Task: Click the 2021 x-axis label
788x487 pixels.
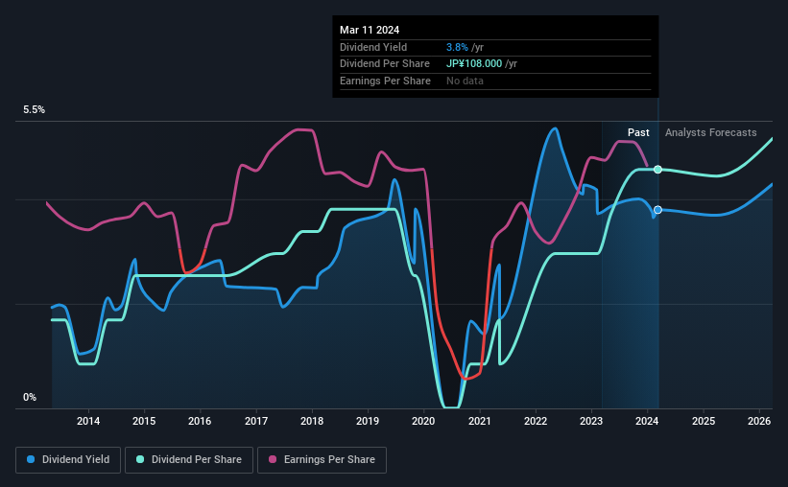Action: [480, 421]
